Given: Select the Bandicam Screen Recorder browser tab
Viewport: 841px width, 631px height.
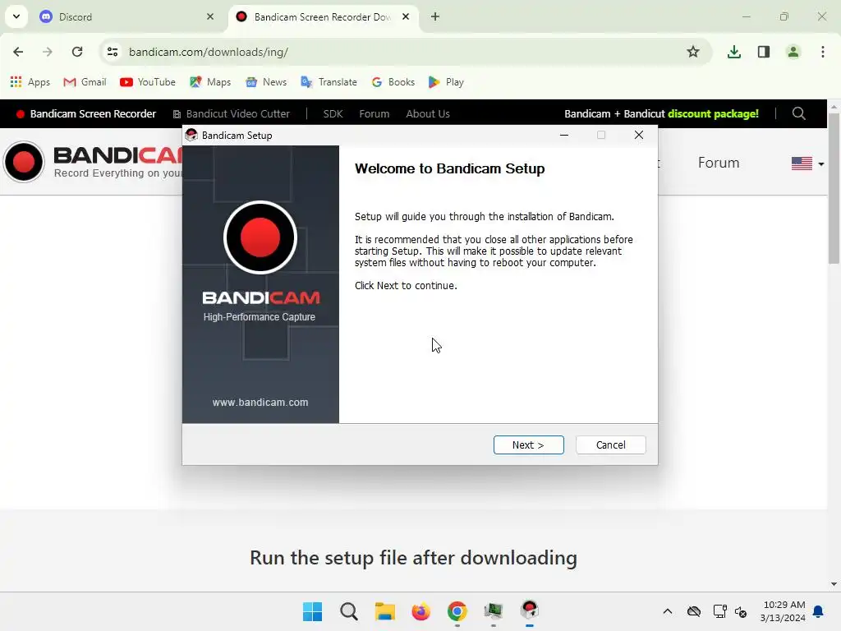Looking at the screenshot, I should point(322,16).
